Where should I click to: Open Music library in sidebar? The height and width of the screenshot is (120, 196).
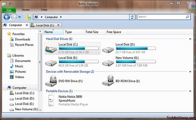(x=19, y=66)
